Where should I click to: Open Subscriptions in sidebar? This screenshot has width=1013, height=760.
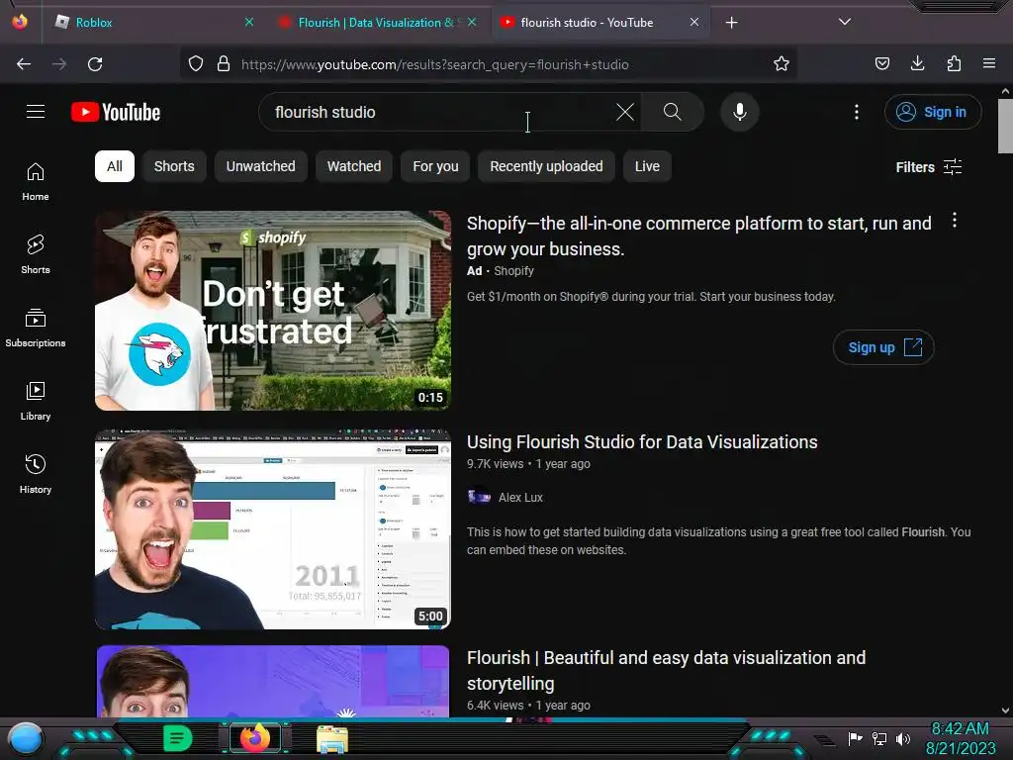click(36, 328)
